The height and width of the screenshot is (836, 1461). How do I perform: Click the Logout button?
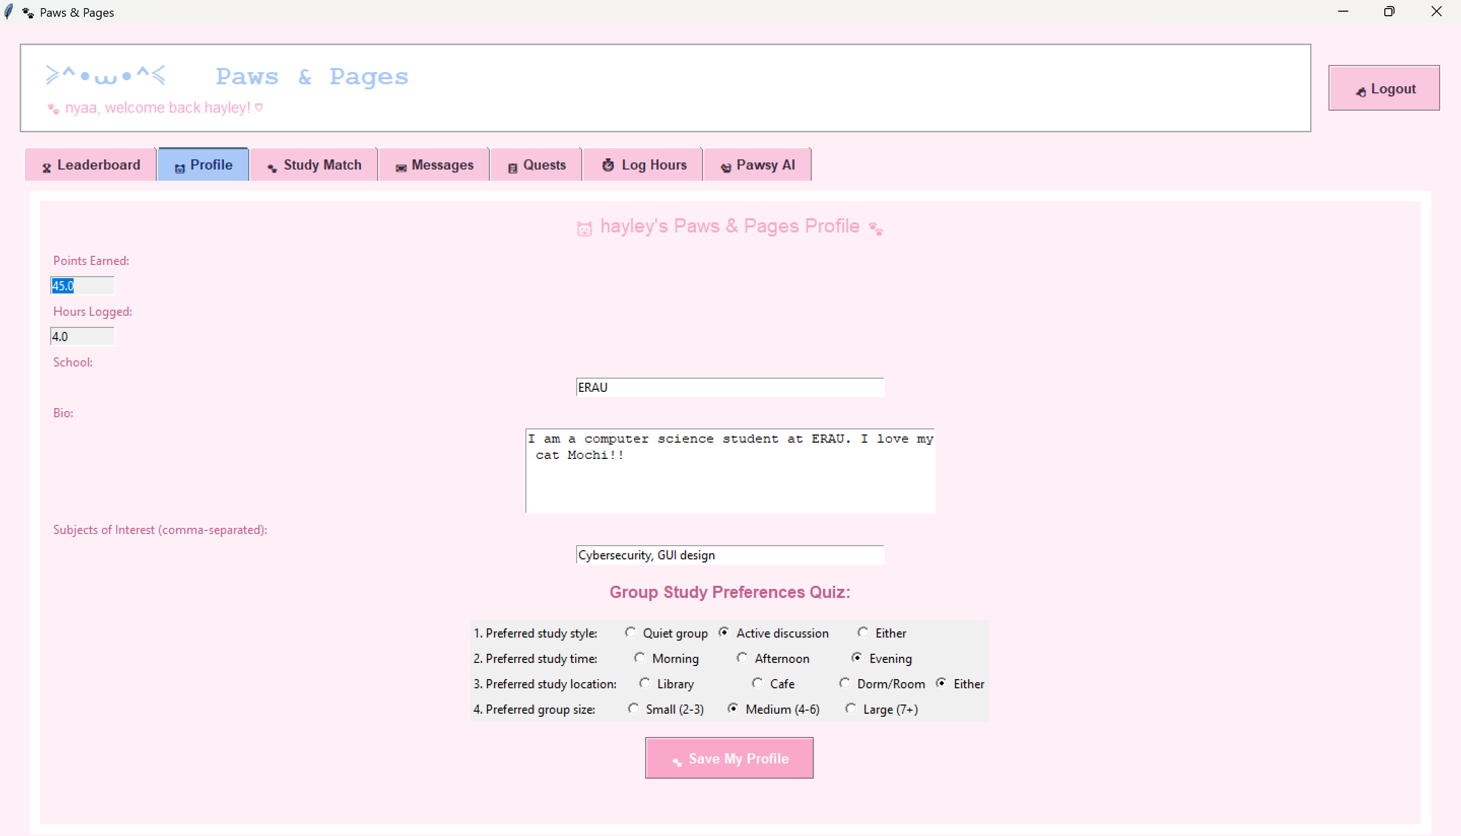click(1383, 88)
